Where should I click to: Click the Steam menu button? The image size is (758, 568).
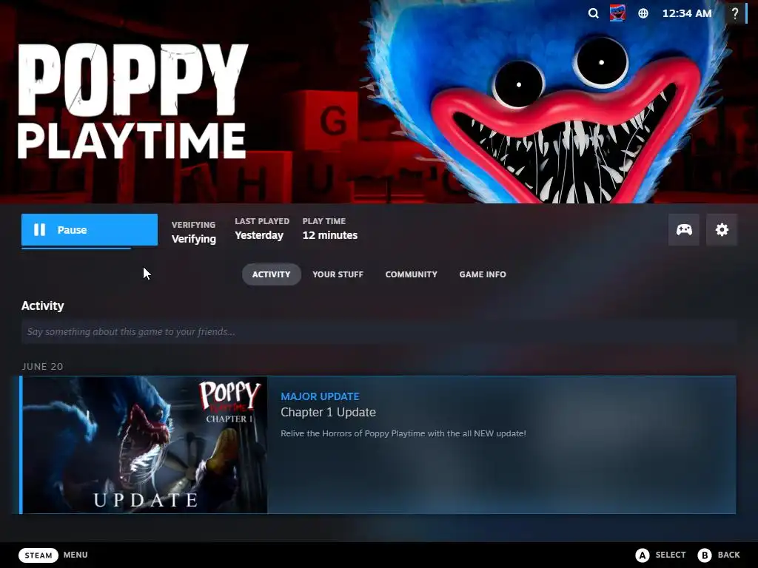(x=38, y=555)
